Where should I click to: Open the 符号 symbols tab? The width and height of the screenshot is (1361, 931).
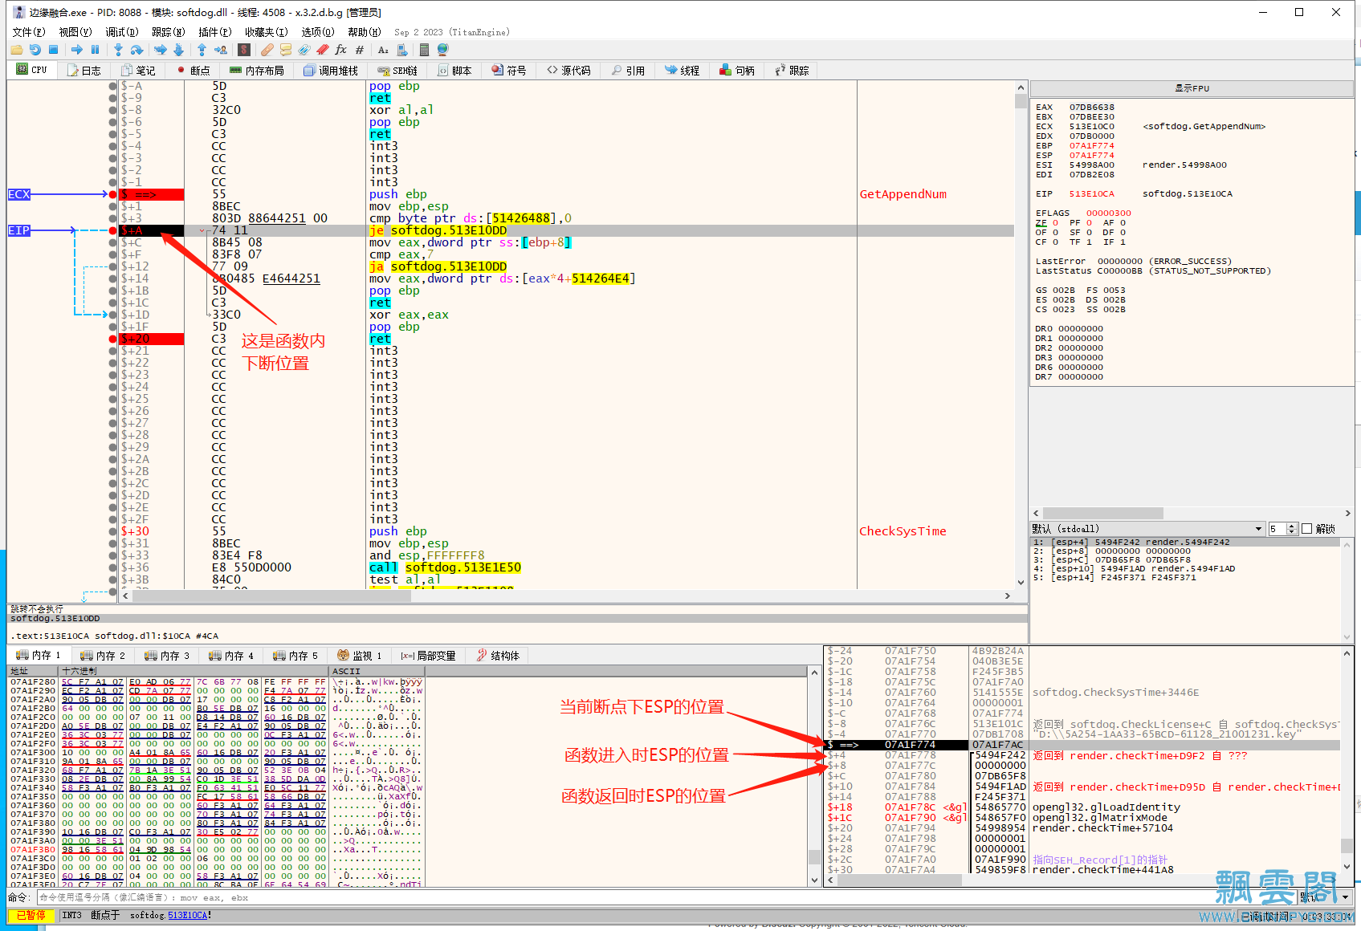tap(509, 71)
